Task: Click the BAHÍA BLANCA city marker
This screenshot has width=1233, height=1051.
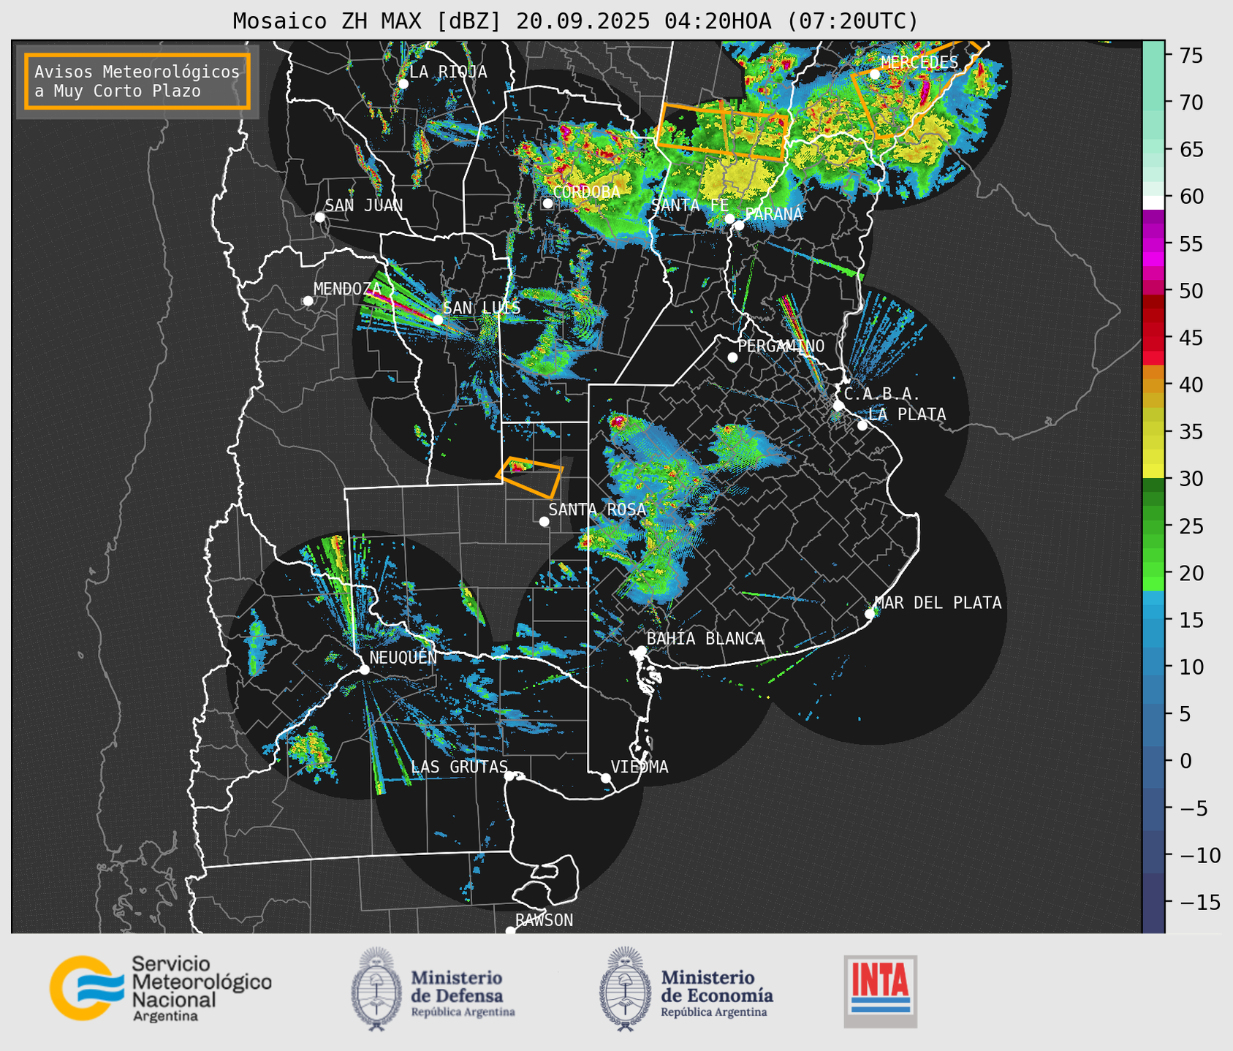Action: 641,650
